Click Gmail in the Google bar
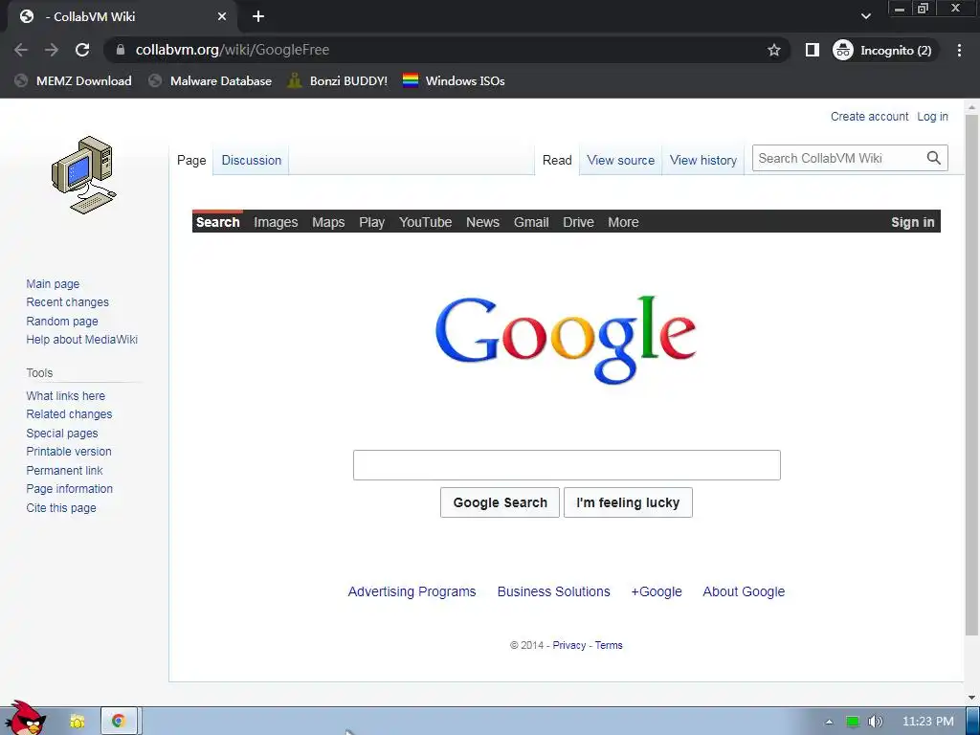Viewport: 980px width, 735px height. click(531, 222)
